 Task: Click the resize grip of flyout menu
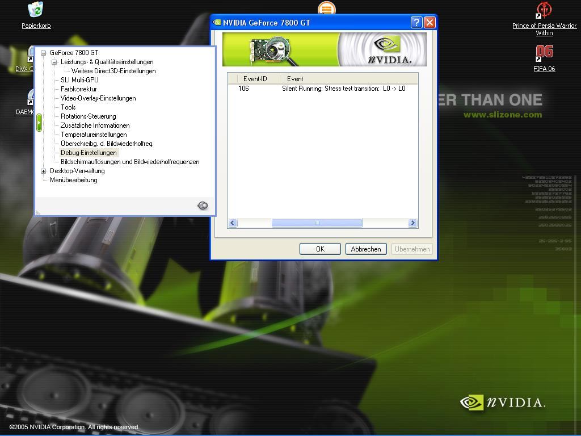point(38,212)
